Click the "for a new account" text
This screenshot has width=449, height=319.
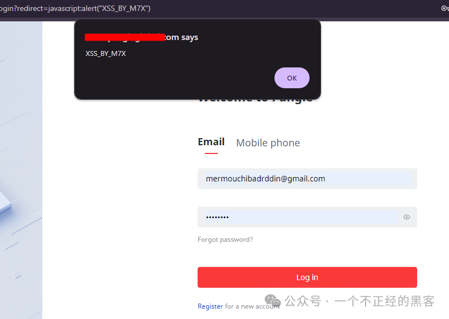point(252,306)
